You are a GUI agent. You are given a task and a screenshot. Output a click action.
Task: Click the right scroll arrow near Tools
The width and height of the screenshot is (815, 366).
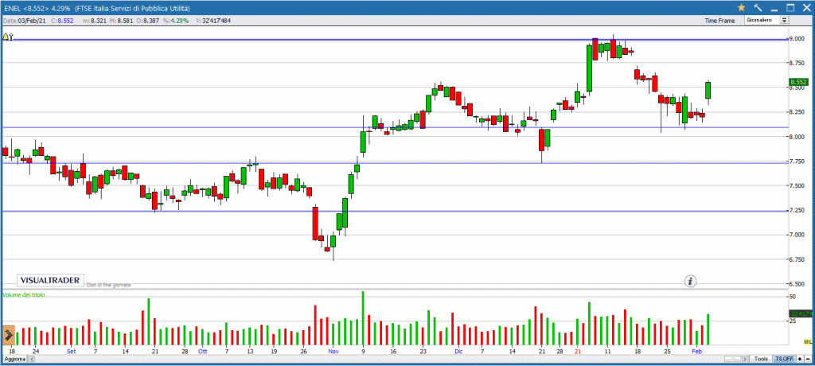click(x=747, y=360)
